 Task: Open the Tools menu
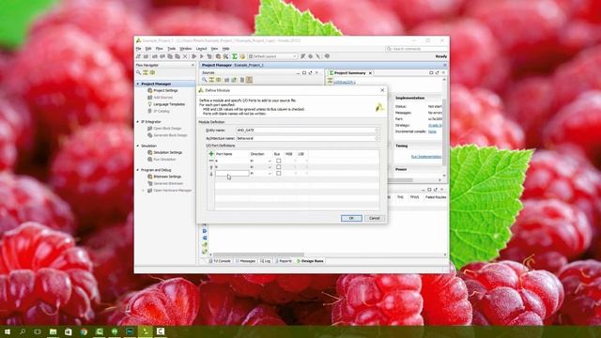tap(171, 49)
